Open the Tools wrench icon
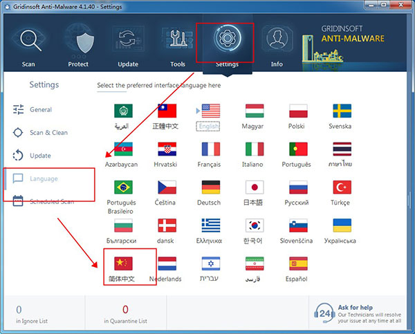 coord(178,38)
